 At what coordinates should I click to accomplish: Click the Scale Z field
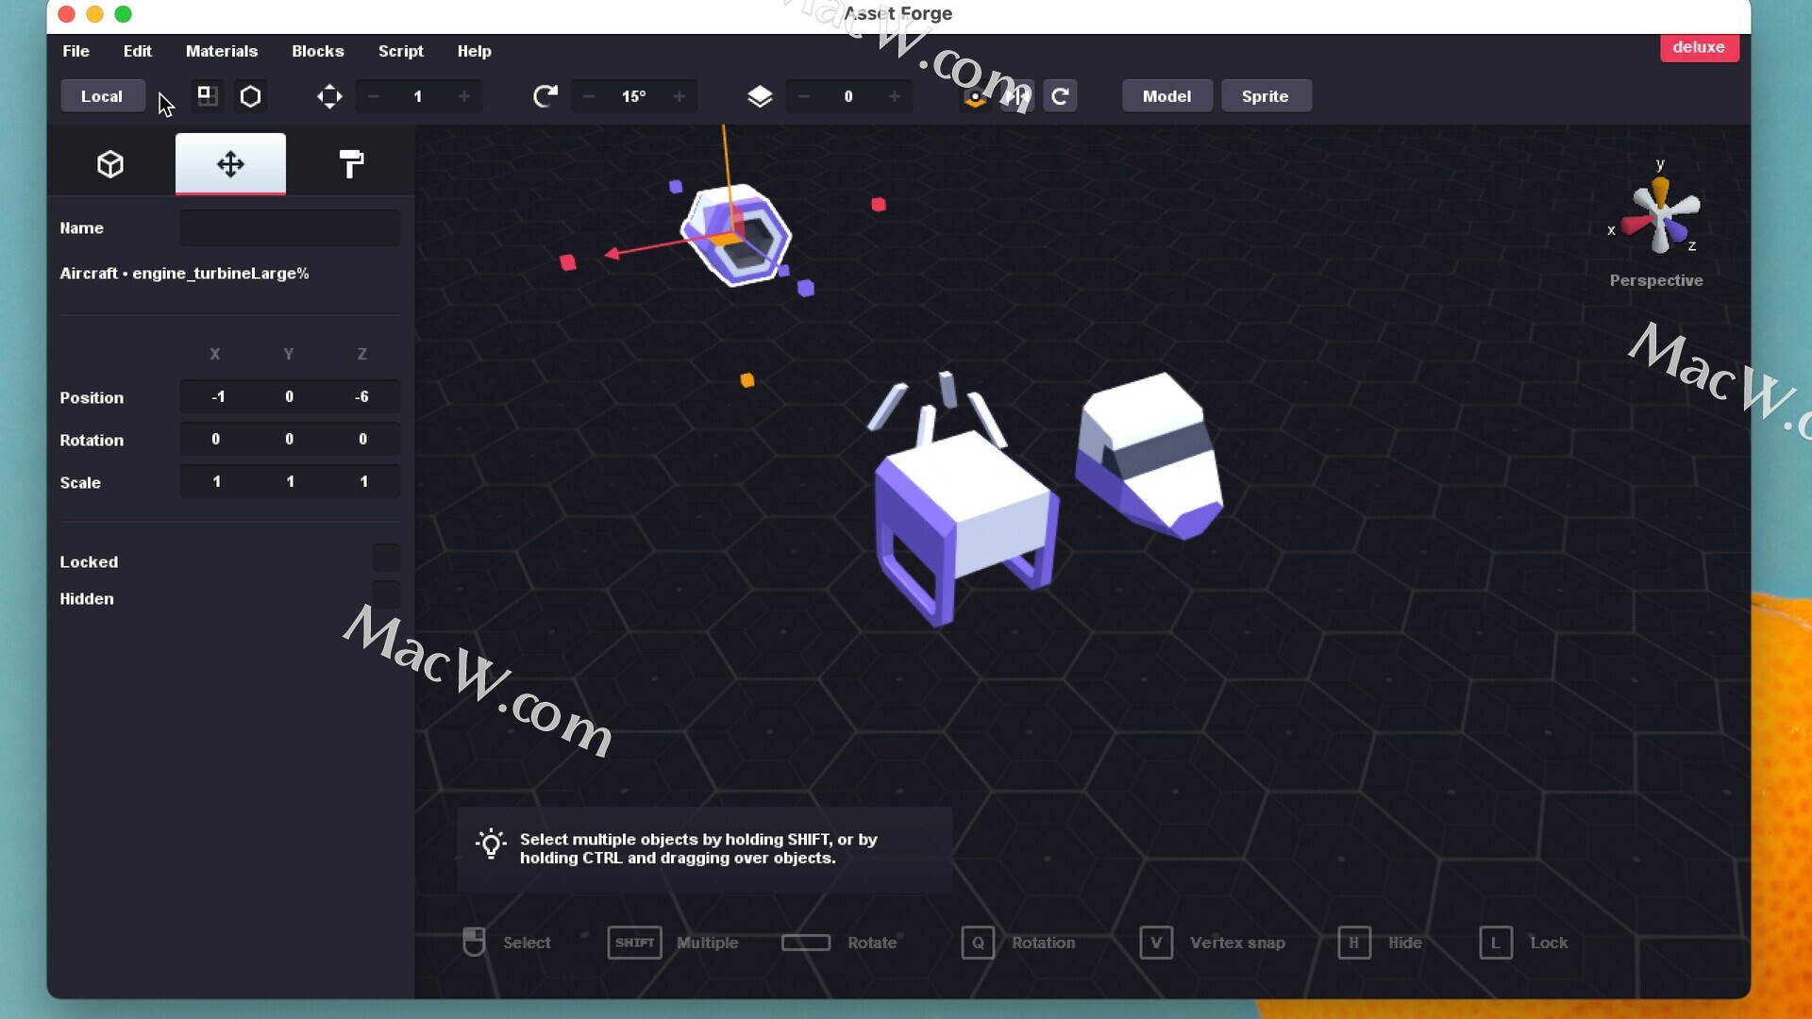pyautogui.click(x=363, y=481)
